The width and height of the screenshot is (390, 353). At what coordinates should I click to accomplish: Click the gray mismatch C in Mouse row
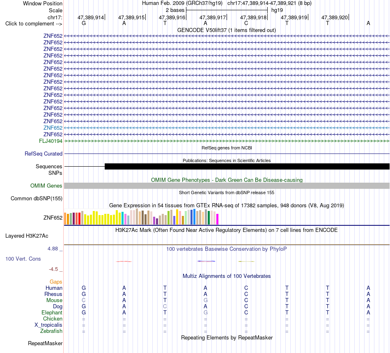pyautogui.click(x=84, y=300)
